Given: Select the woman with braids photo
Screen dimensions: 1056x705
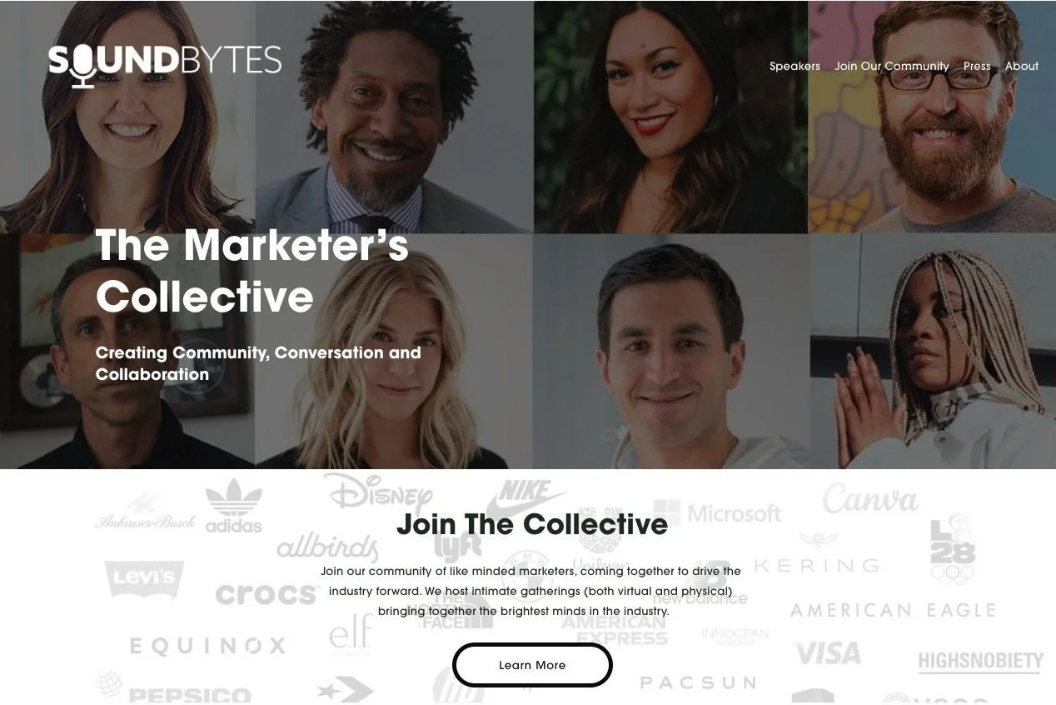Looking at the screenshot, I should 933,351.
